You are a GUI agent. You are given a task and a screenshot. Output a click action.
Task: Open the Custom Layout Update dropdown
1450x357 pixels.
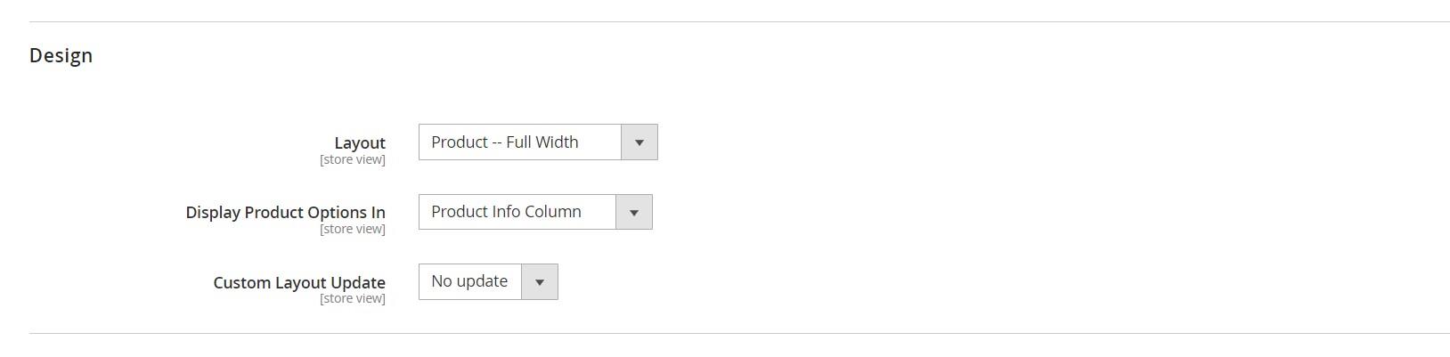point(487,282)
